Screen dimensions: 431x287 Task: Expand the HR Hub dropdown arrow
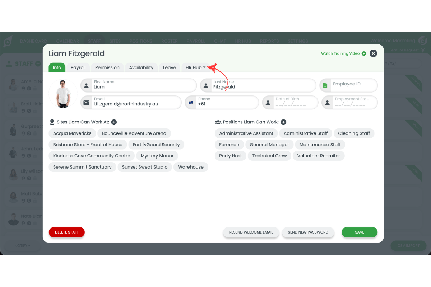(205, 67)
